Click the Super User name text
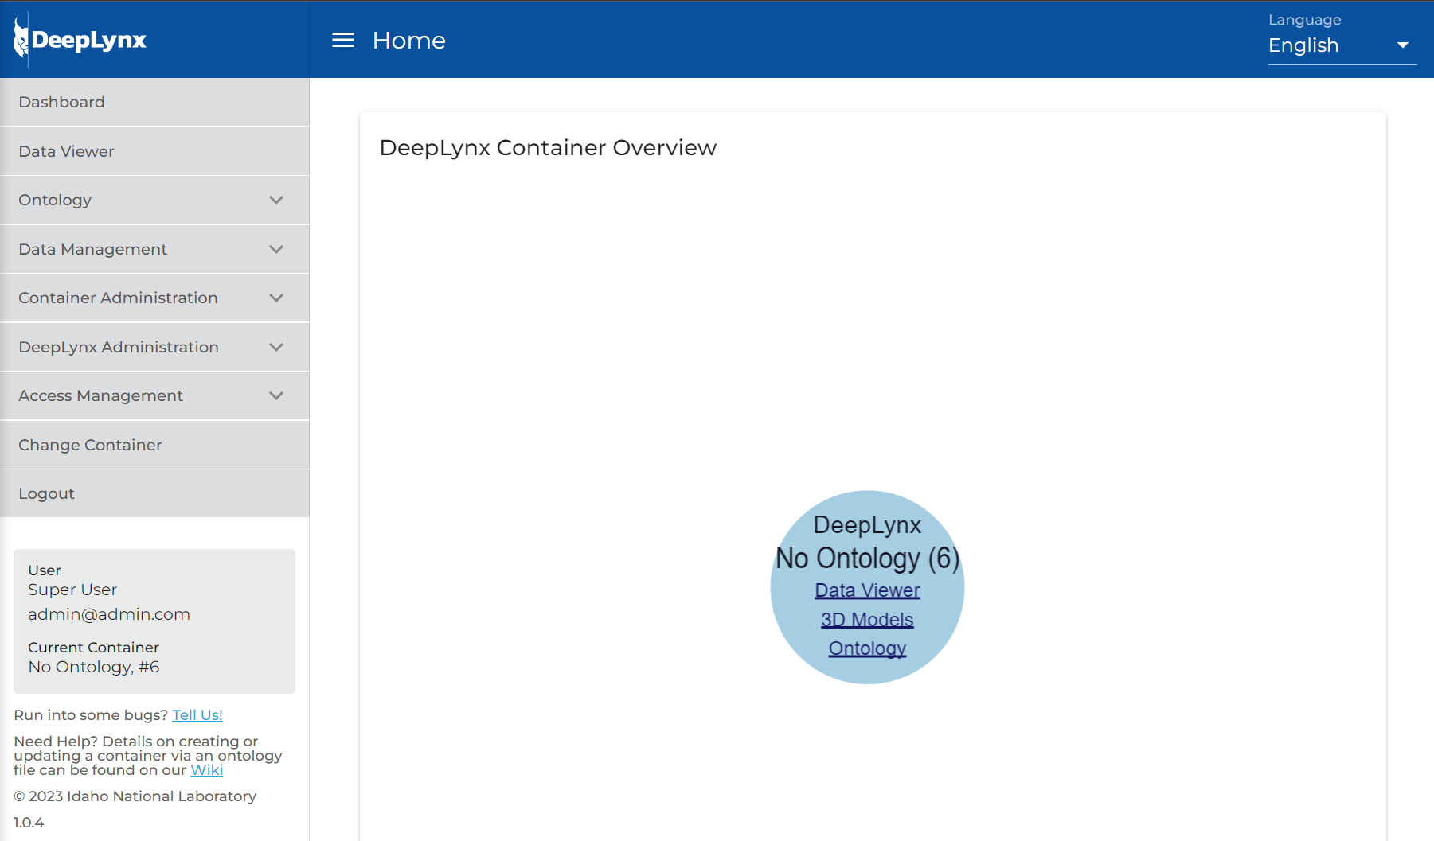This screenshot has width=1434, height=841. click(x=72, y=590)
